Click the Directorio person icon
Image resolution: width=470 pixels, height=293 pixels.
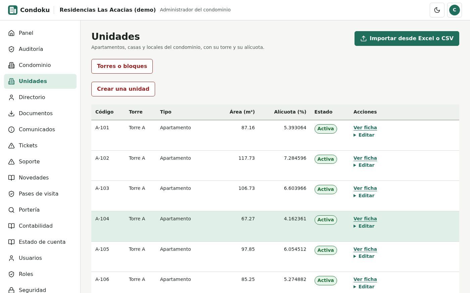click(11, 97)
